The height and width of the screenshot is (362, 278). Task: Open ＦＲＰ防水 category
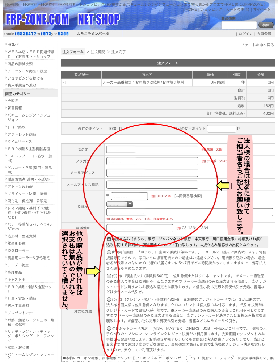point(16,127)
